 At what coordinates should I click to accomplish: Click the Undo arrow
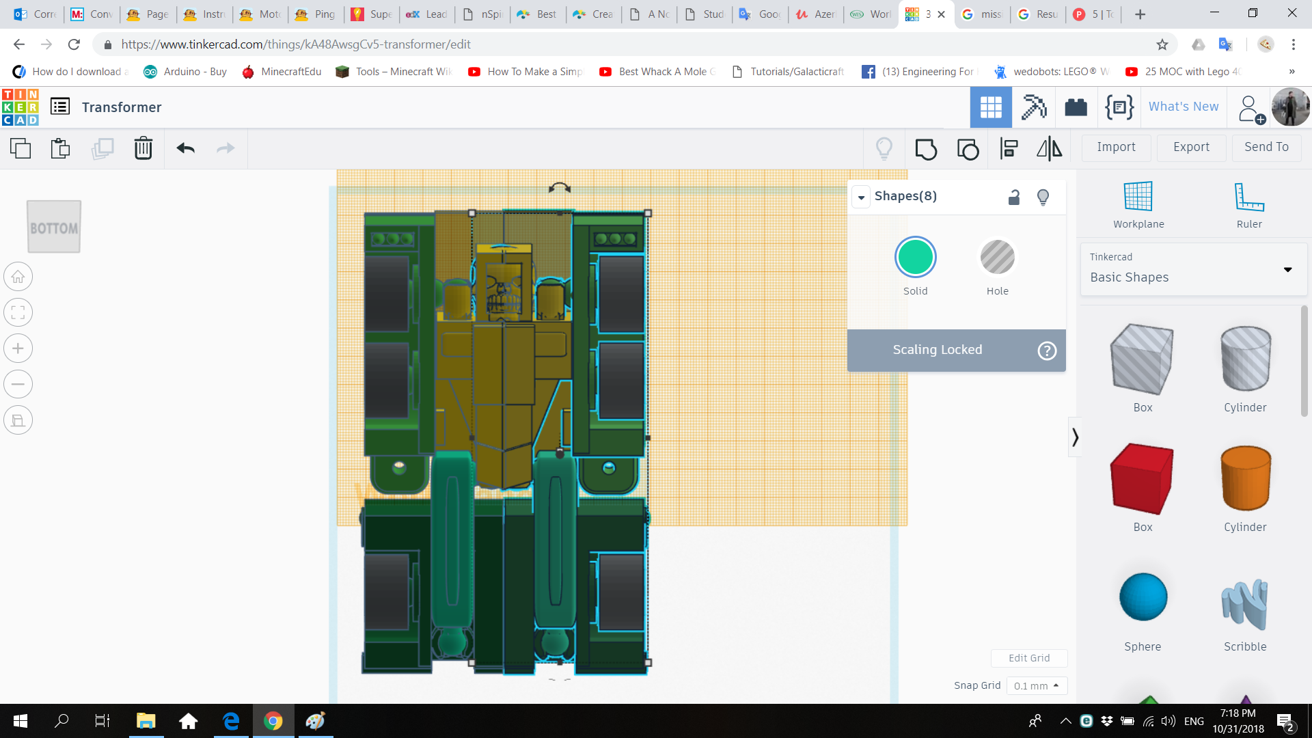click(185, 148)
